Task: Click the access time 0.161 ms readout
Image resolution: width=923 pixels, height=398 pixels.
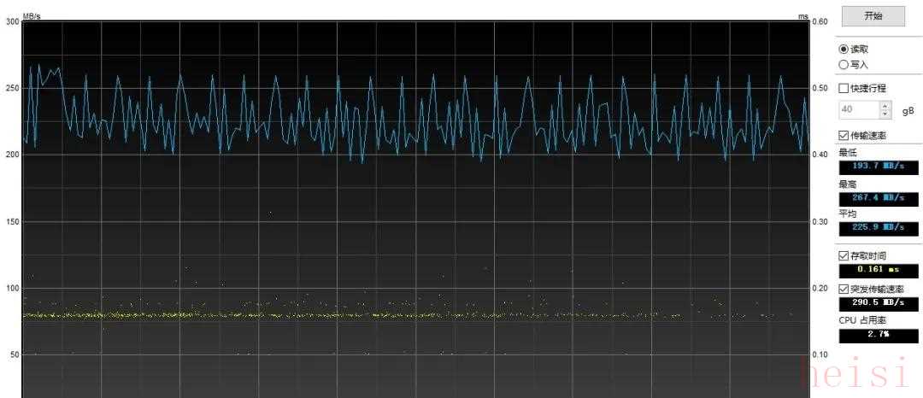Action: [872, 271]
